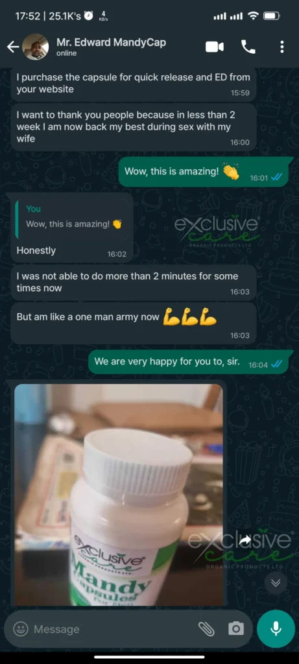The image size is (299, 664).
Task: Attach a file with the paperclip icon
Action: click(206, 629)
